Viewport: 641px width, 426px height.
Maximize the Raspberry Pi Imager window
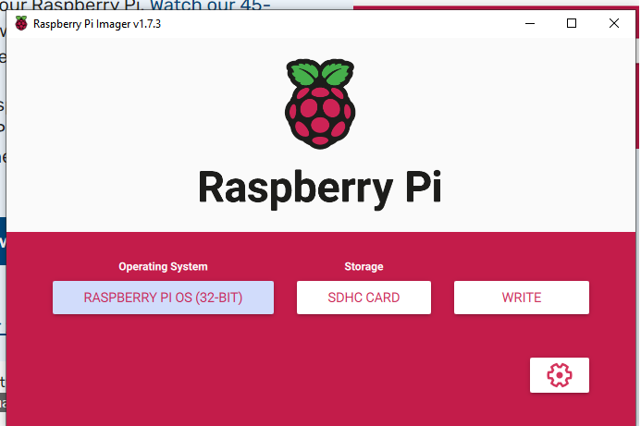coord(572,24)
